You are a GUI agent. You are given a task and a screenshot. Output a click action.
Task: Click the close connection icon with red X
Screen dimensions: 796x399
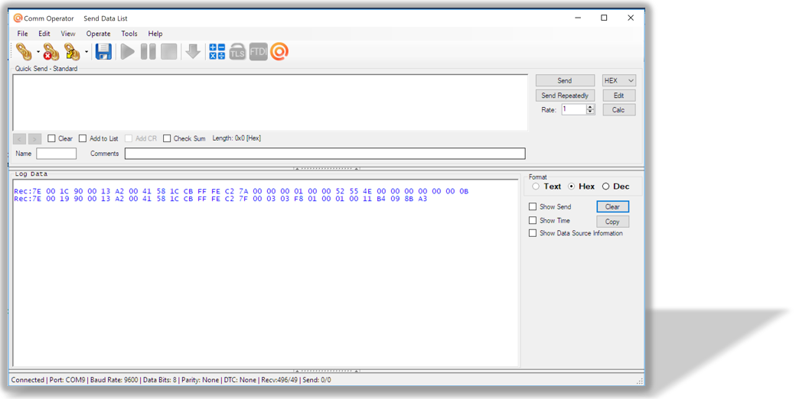point(51,52)
